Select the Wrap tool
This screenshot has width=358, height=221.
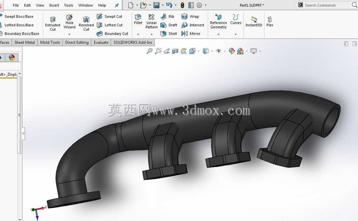(x=190, y=16)
